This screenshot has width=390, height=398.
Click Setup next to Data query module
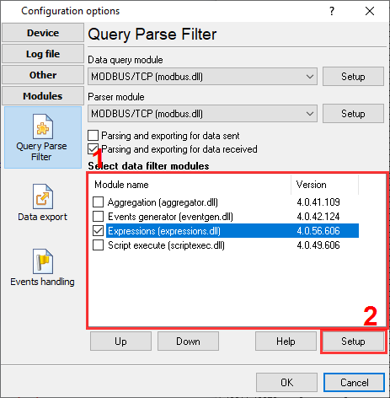tap(353, 77)
